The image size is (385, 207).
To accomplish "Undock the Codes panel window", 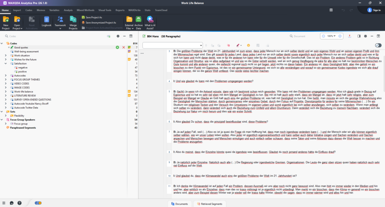I will coord(131,36).
